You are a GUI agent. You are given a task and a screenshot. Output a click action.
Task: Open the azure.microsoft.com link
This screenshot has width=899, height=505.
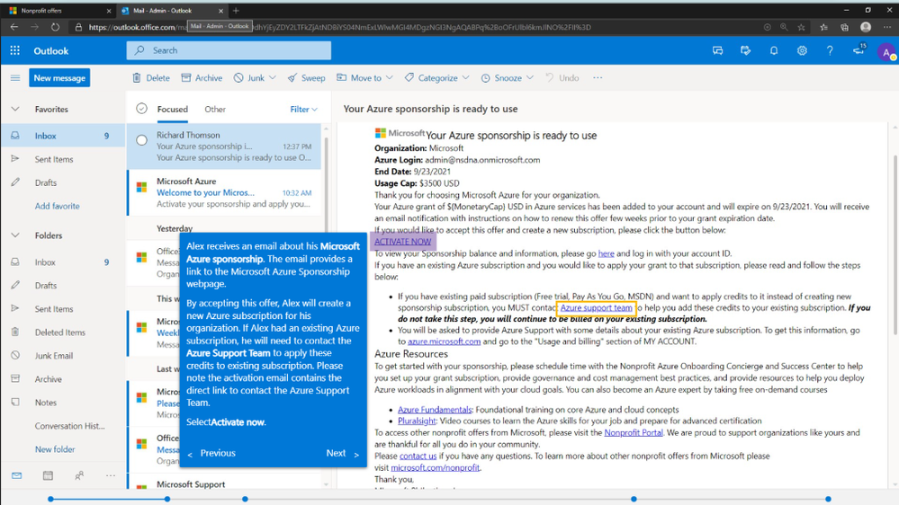click(x=444, y=341)
